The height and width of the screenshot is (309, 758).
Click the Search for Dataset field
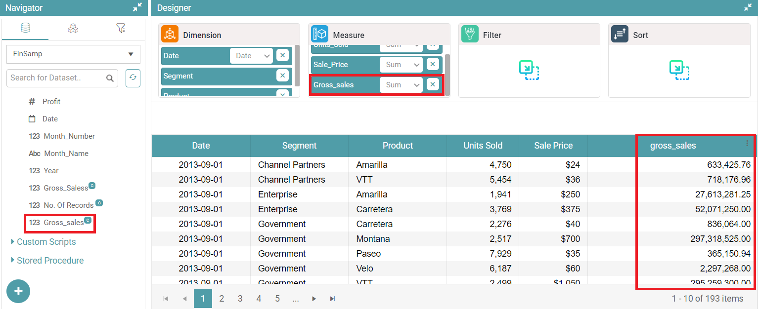(x=57, y=78)
